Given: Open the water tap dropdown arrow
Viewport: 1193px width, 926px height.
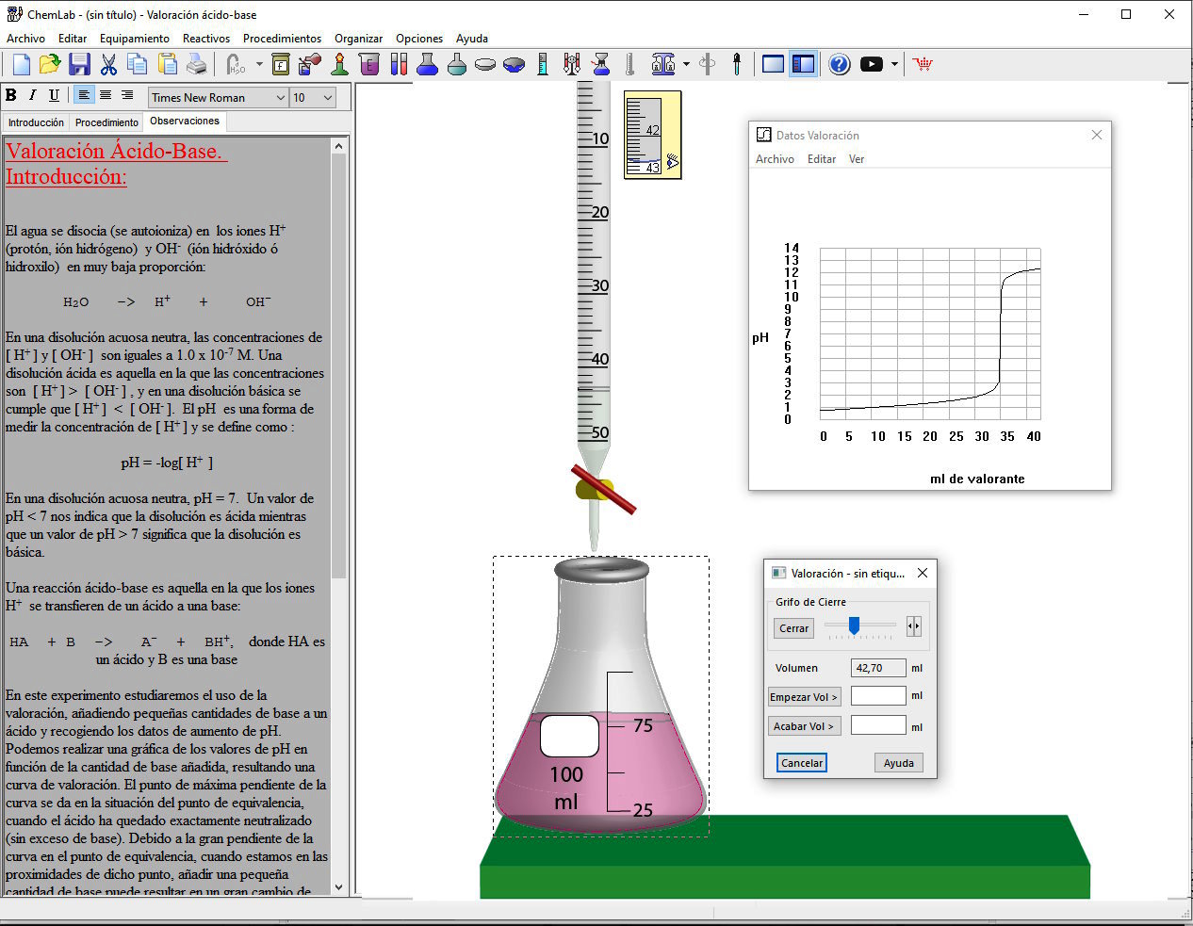Looking at the screenshot, I should (x=259, y=64).
